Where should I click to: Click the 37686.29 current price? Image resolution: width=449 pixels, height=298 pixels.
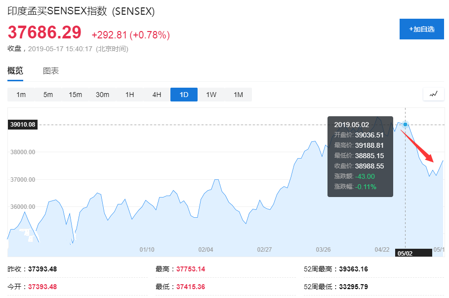click(44, 33)
